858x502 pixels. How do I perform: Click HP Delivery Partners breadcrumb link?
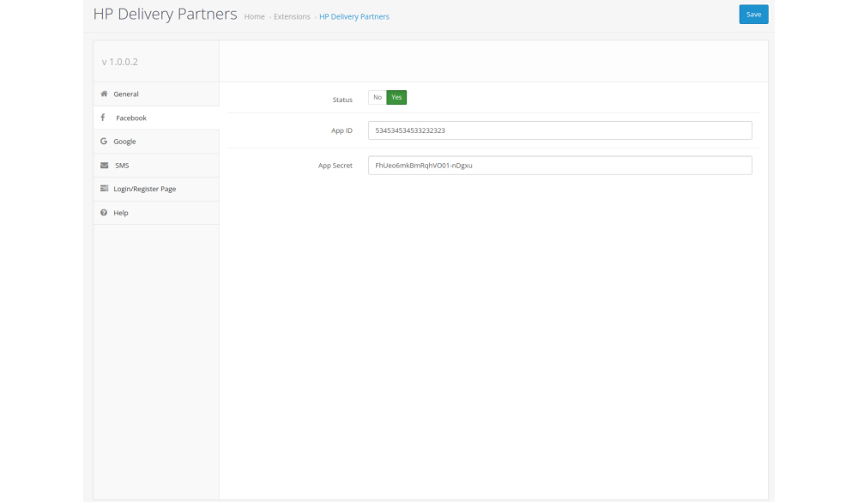pyautogui.click(x=354, y=17)
